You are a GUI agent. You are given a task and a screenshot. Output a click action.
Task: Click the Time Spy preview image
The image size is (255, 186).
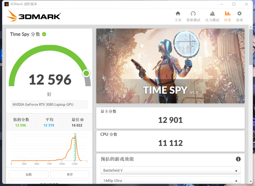pos(170,66)
